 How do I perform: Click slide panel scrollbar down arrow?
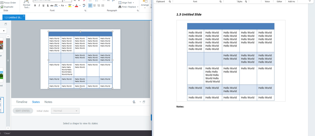click(8, 128)
